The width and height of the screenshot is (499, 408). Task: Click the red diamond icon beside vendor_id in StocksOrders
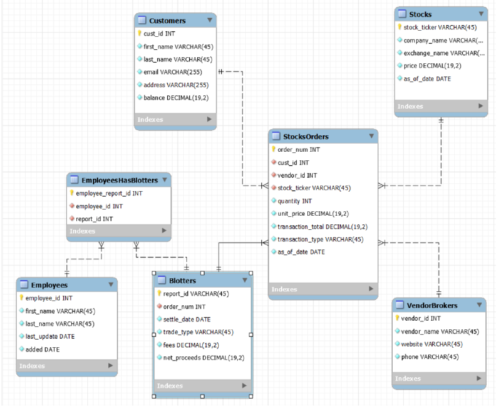(x=275, y=175)
